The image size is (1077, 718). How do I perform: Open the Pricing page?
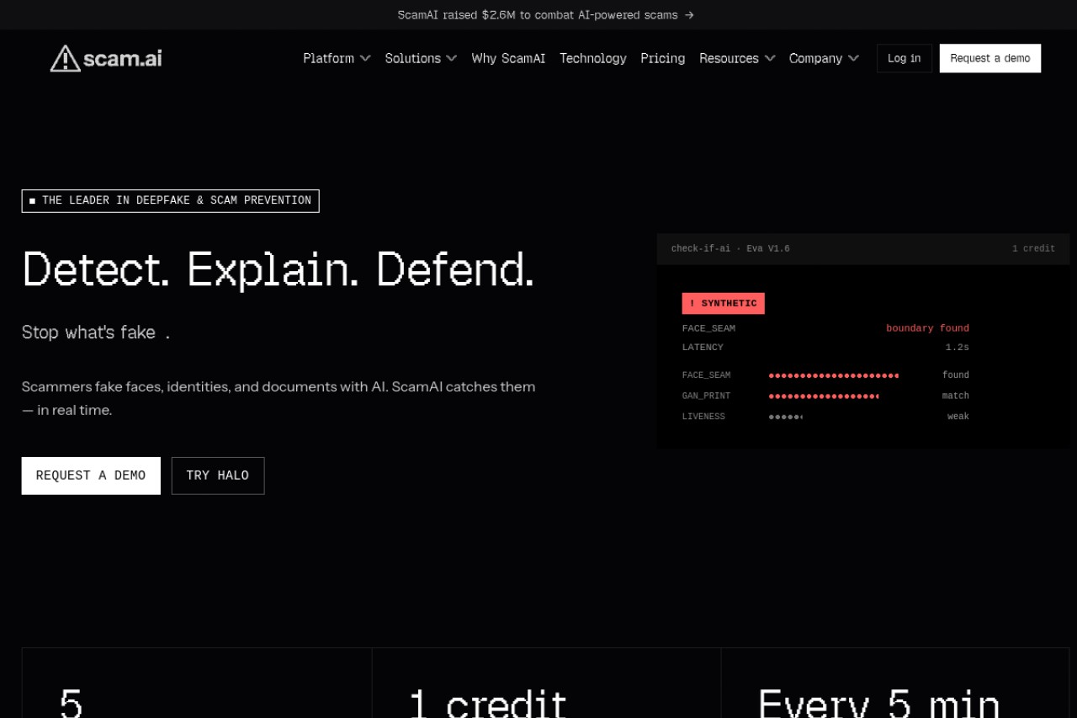(663, 58)
